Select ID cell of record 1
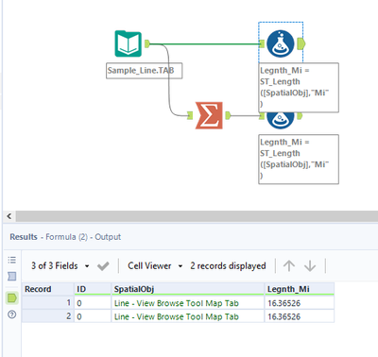 (93, 303)
